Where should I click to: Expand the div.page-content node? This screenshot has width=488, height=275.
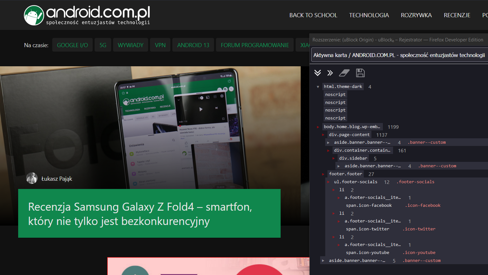point(323,134)
